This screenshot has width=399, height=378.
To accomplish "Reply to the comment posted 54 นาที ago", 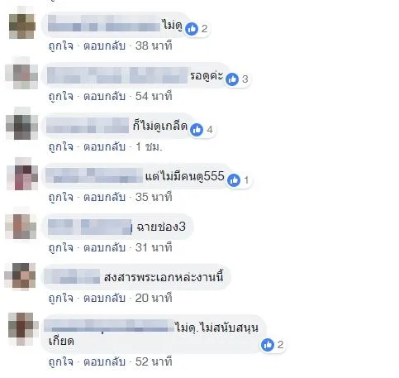I will tap(104, 96).
